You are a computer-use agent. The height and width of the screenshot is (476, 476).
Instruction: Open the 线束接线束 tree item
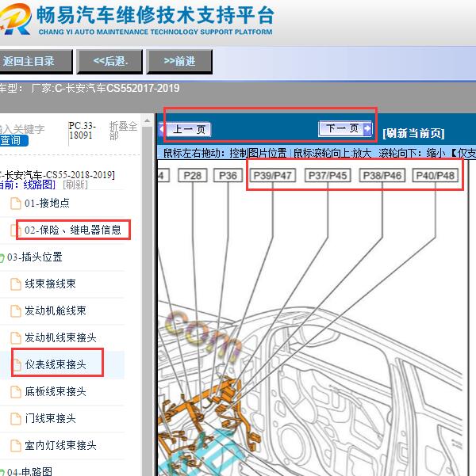click(x=50, y=284)
